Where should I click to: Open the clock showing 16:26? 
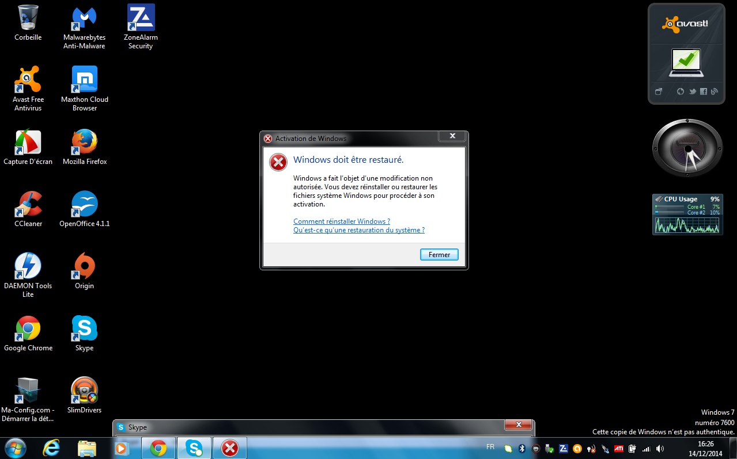[x=705, y=448]
